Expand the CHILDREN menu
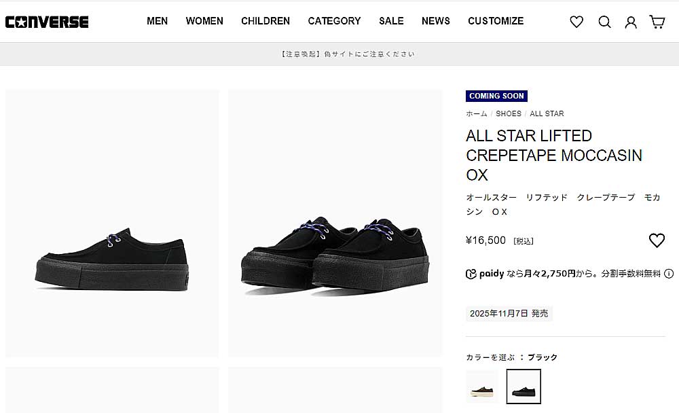Viewport: 679px width, 413px height. pyautogui.click(x=265, y=21)
